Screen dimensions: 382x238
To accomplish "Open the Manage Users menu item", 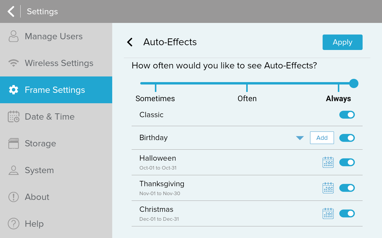I will pos(54,36).
